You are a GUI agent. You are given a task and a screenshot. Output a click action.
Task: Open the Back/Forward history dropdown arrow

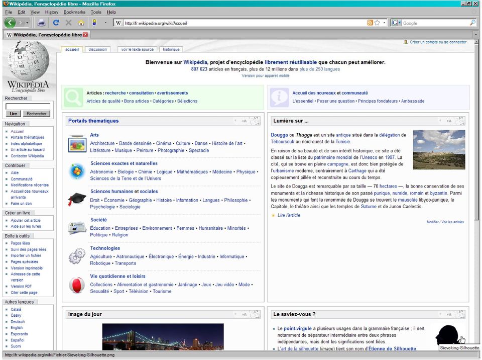pyautogui.click(x=27, y=23)
